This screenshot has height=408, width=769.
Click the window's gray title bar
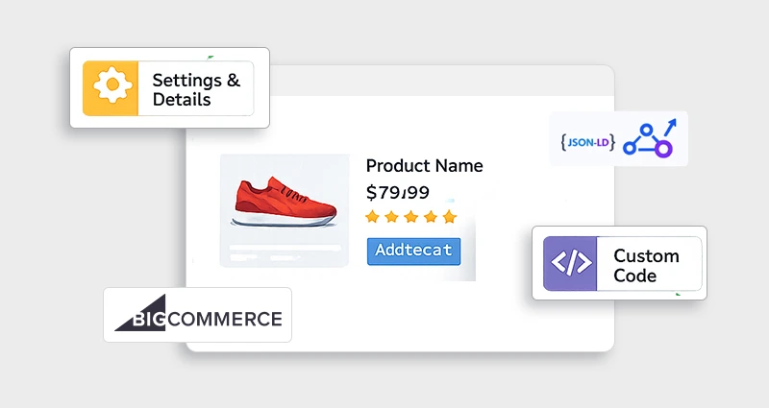[400, 81]
